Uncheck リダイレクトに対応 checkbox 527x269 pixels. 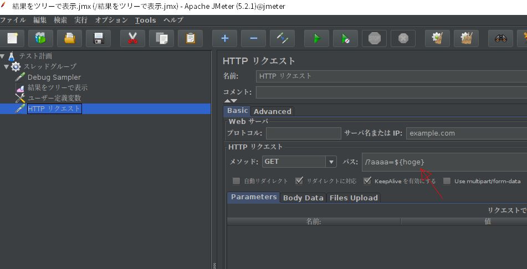[299, 181]
